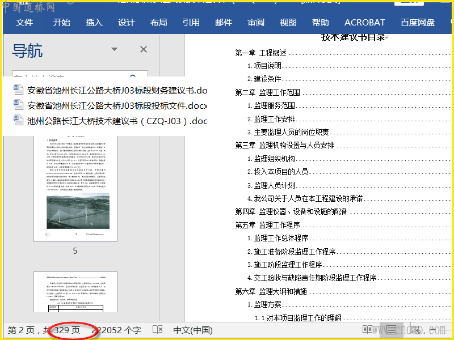Open the 投标文件.docx document file
The width and height of the screenshot is (454, 340).
tap(117, 105)
